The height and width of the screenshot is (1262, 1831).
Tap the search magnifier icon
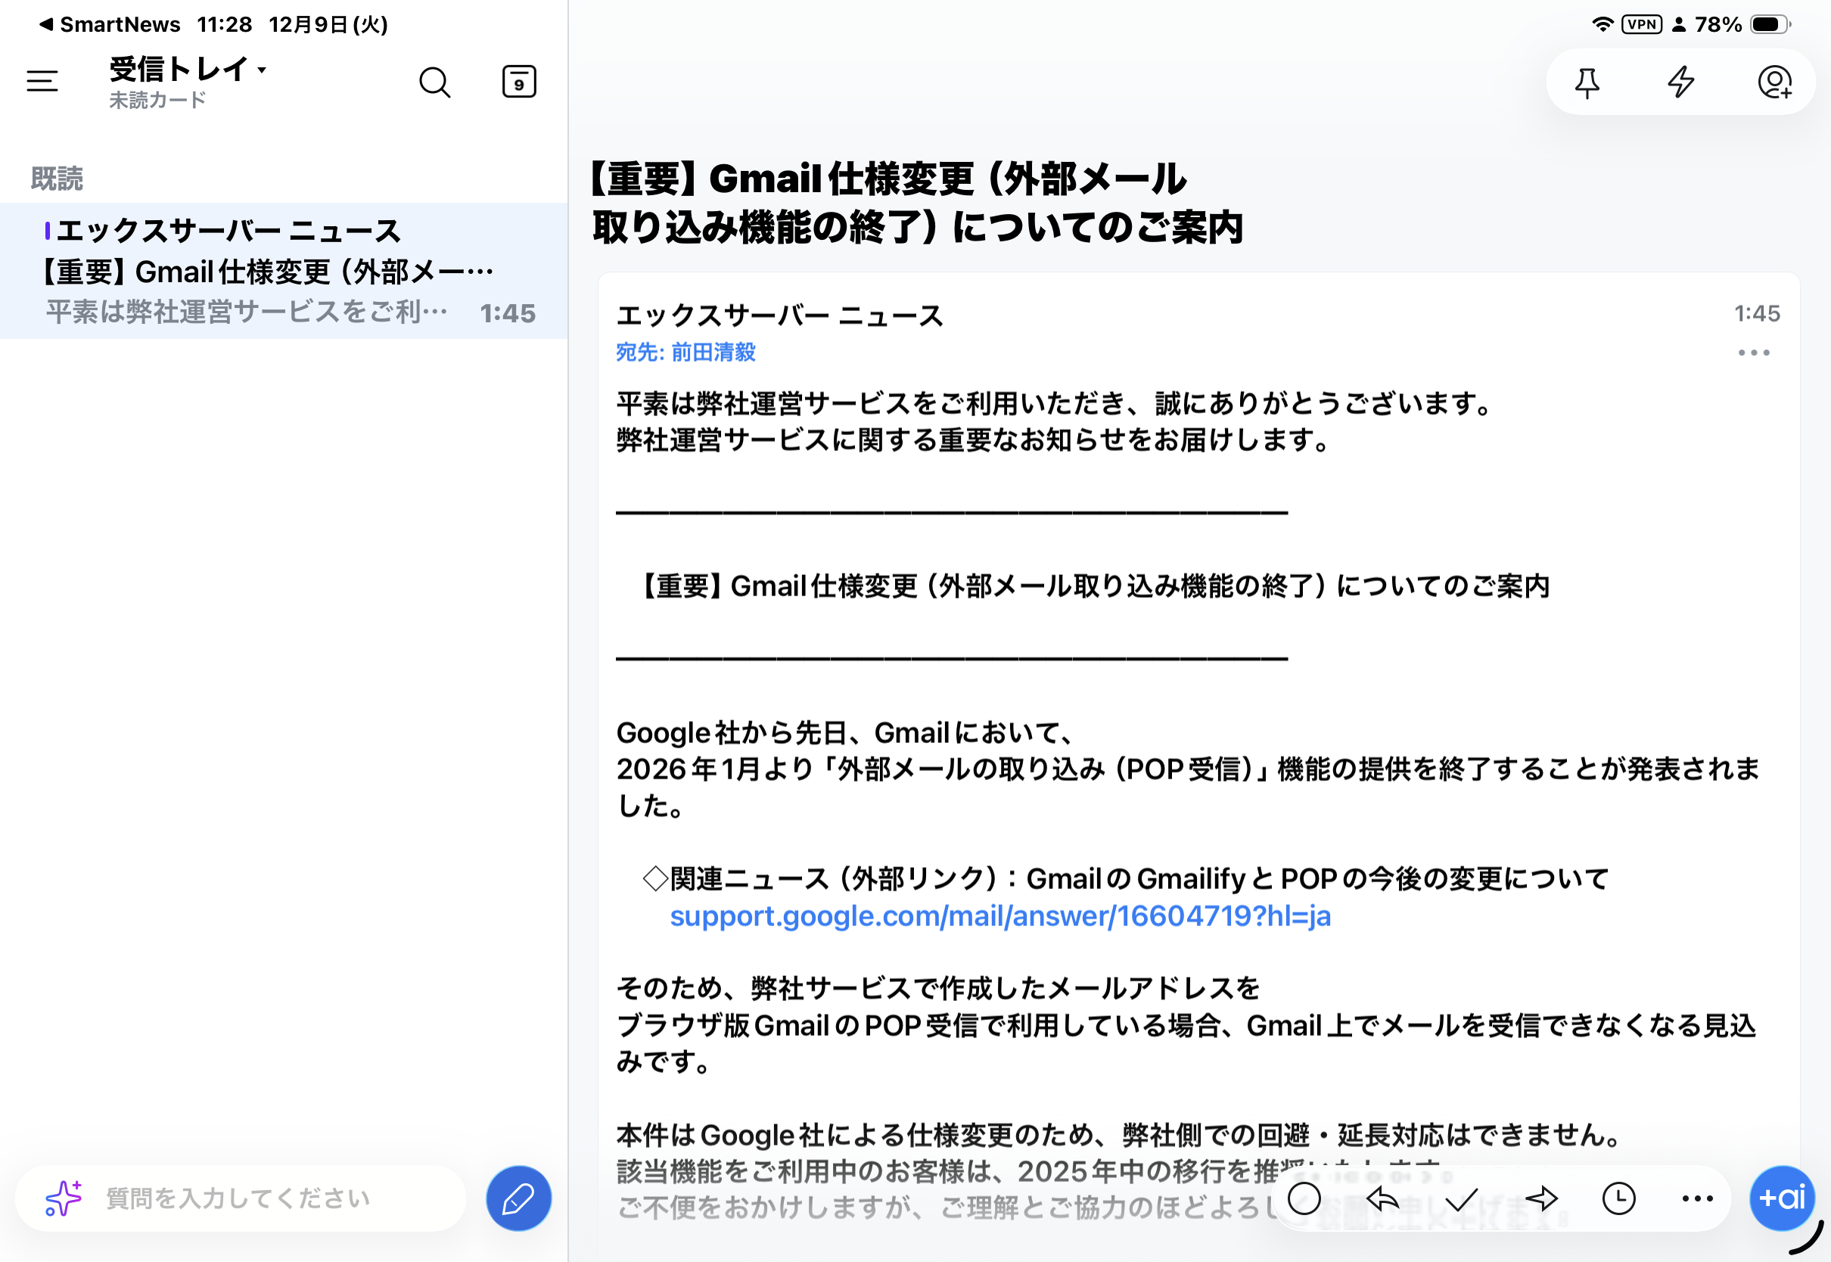pyautogui.click(x=434, y=82)
